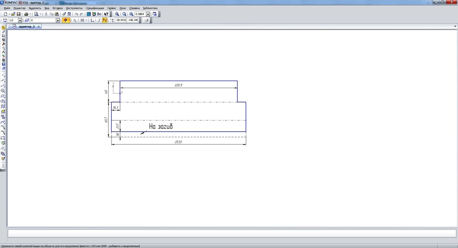Open the Выделить menu

pyautogui.click(x=35, y=8)
